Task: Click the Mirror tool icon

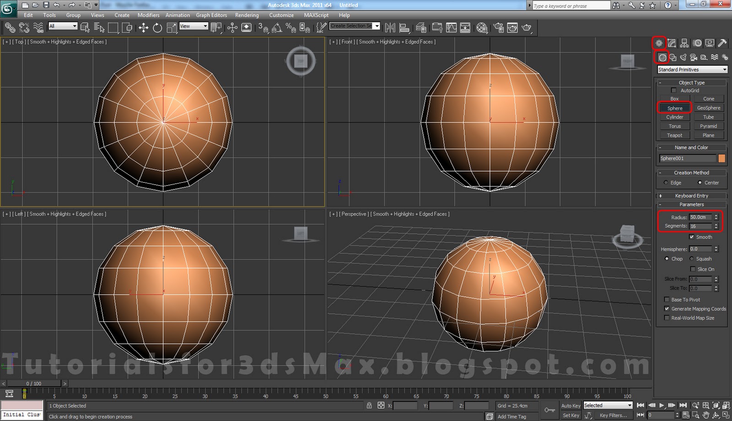Action: 390,28
